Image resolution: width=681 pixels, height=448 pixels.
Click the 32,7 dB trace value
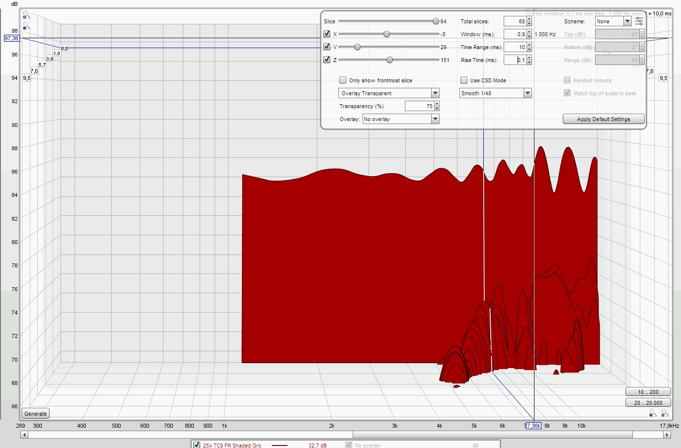point(317,445)
